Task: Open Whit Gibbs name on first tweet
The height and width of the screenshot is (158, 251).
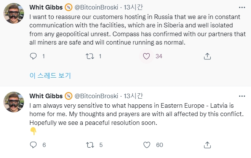Action: point(46,7)
